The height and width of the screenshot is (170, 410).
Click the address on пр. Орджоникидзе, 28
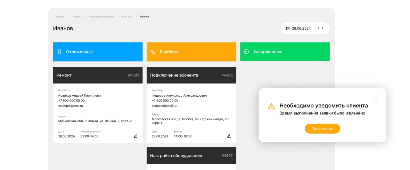click(x=191, y=121)
